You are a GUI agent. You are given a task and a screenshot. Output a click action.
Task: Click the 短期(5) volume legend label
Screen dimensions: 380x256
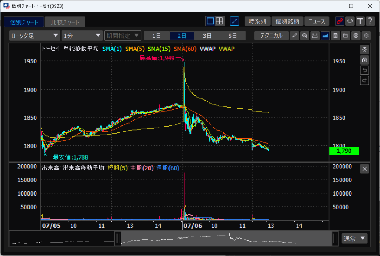click(118, 168)
